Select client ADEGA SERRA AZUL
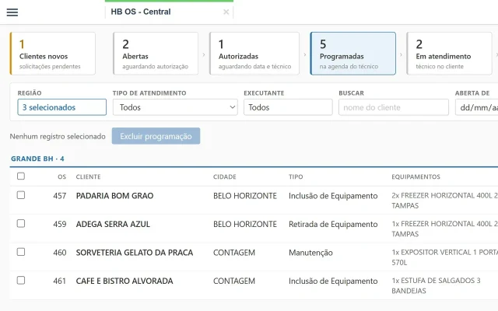This screenshot has width=498, height=311. point(113,224)
